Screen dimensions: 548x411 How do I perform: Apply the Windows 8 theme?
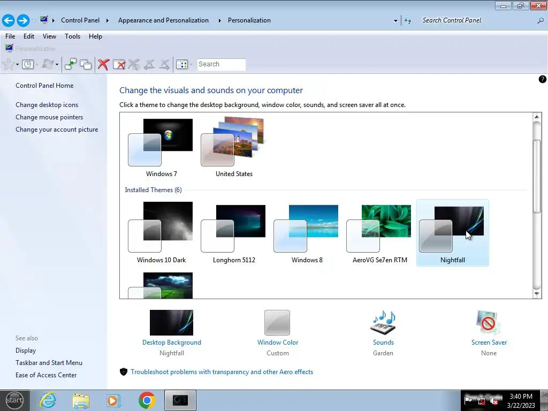click(x=307, y=233)
